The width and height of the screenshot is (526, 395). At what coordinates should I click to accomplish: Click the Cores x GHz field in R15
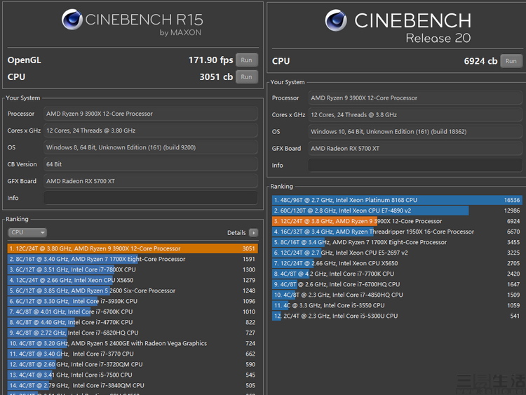point(151,130)
